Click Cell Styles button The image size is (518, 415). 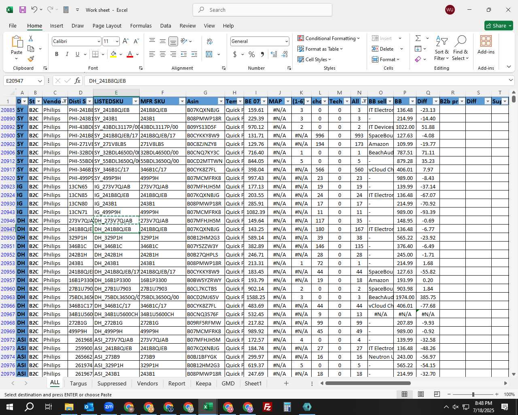(x=314, y=59)
